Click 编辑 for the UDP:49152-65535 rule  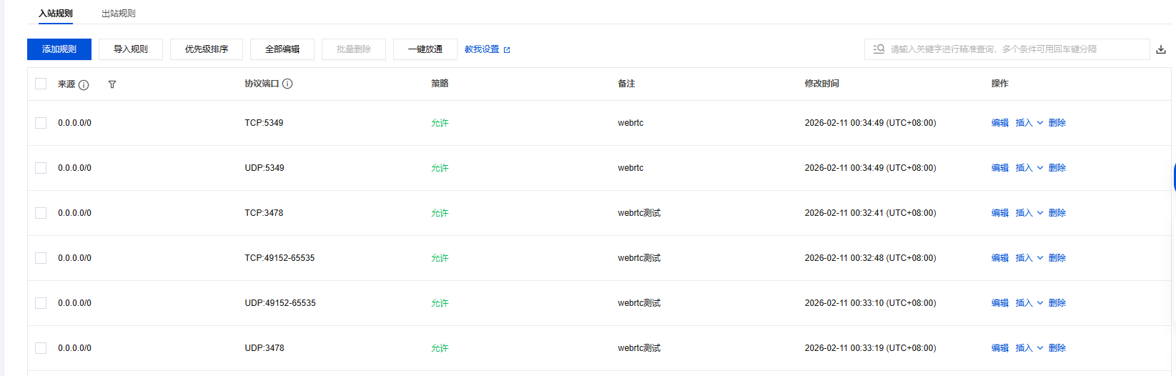[999, 303]
